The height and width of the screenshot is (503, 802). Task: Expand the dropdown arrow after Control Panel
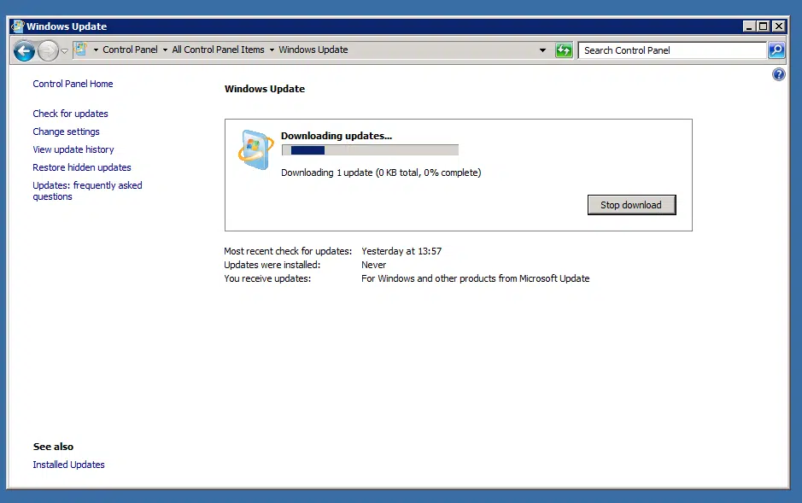[165, 50]
